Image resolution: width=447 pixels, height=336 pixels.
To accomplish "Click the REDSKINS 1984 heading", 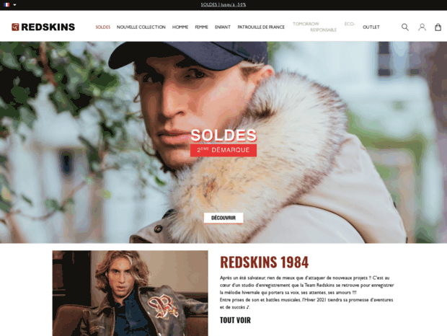I will point(265,262).
